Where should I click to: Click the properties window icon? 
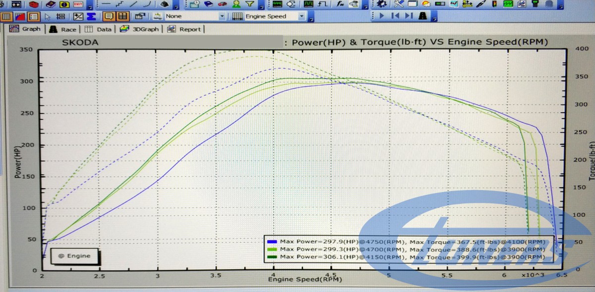tap(140, 16)
